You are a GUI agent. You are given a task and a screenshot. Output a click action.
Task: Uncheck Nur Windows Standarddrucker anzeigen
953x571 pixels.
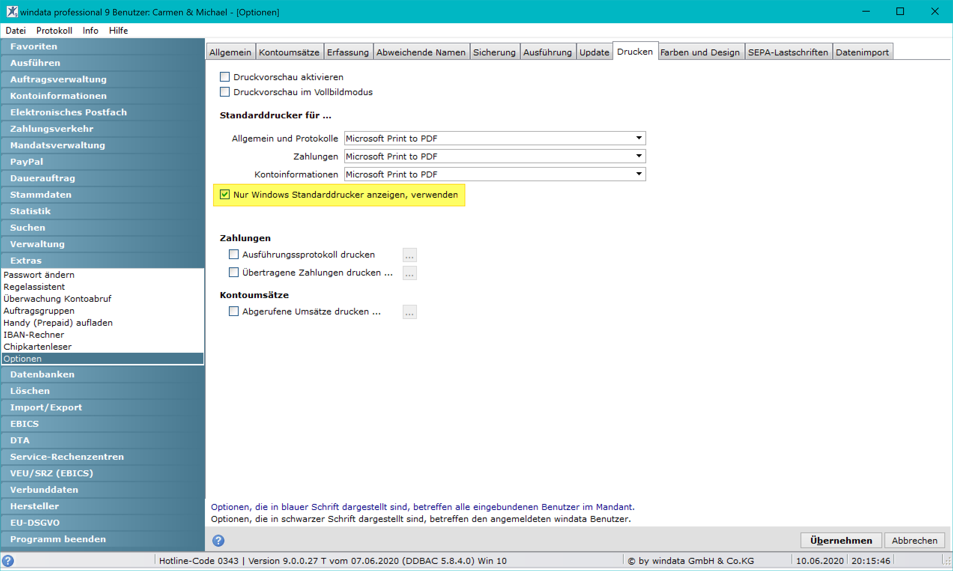coord(225,195)
